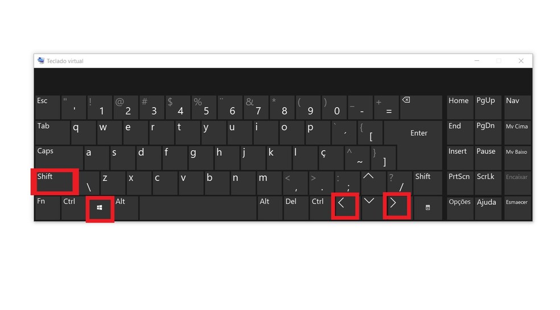
Task: Click the Enter key
Action: 418,133
